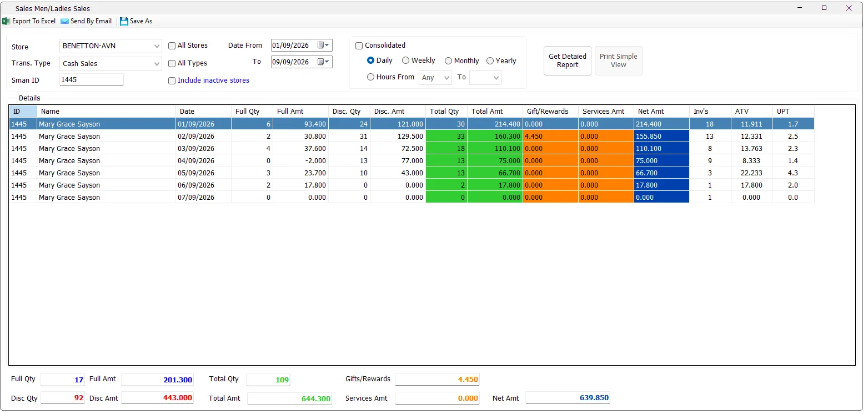Click the orange Gift/Rewards cell 4.450

(x=551, y=137)
